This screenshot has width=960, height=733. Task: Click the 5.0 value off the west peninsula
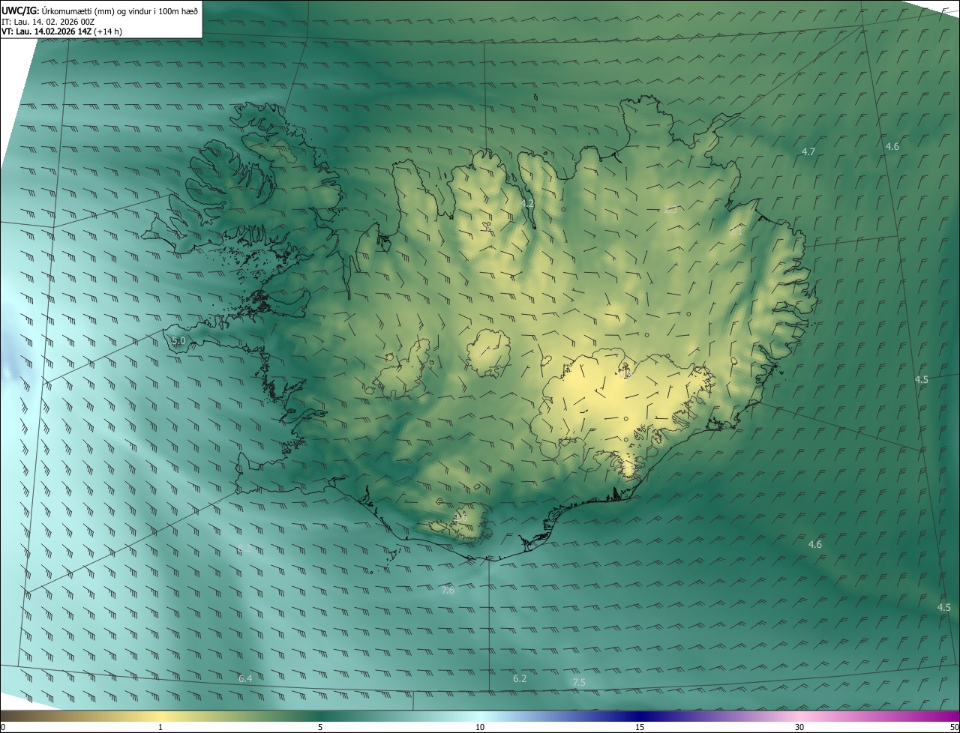tap(178, 341)
